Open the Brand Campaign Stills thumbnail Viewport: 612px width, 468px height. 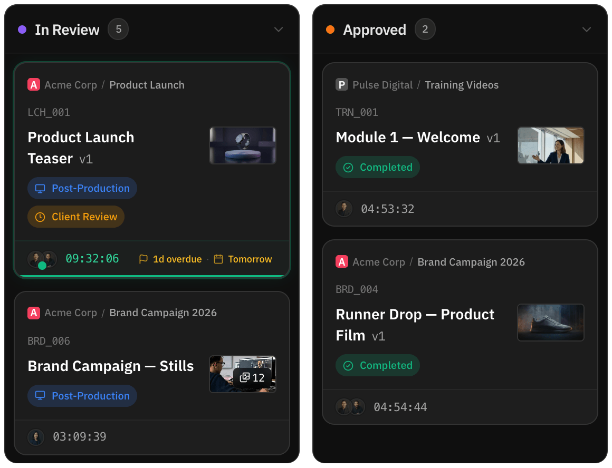click(x=242, y=374)
